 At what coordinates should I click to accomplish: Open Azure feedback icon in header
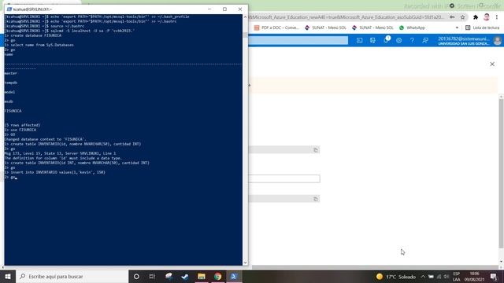425,40
